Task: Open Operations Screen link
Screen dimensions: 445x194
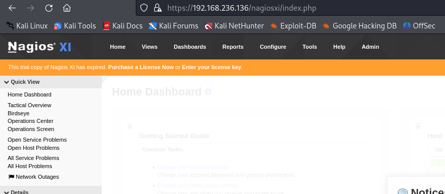Action: coord(31,129)
